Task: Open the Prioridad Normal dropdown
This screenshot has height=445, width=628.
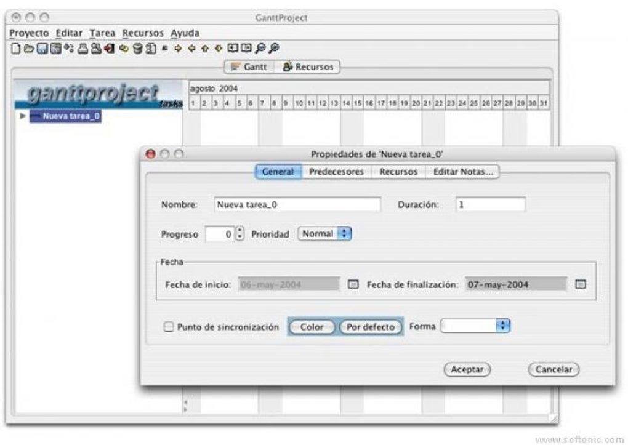Action: coord(324,233)
